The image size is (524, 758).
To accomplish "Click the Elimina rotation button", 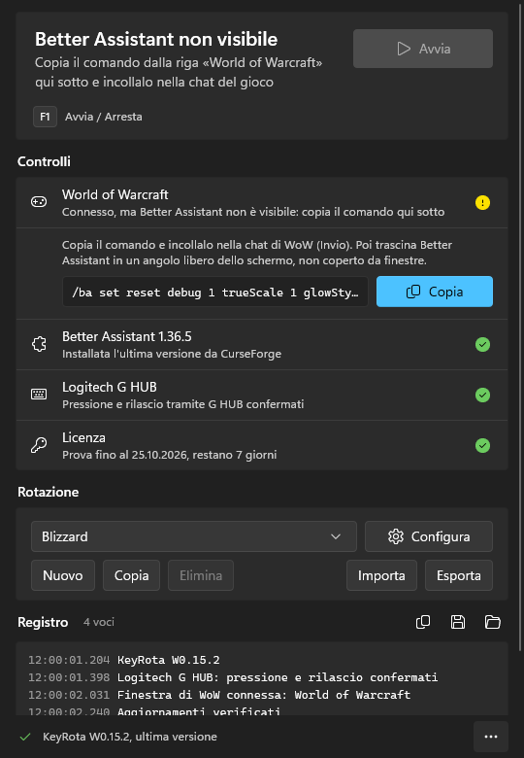I will 201,575.
